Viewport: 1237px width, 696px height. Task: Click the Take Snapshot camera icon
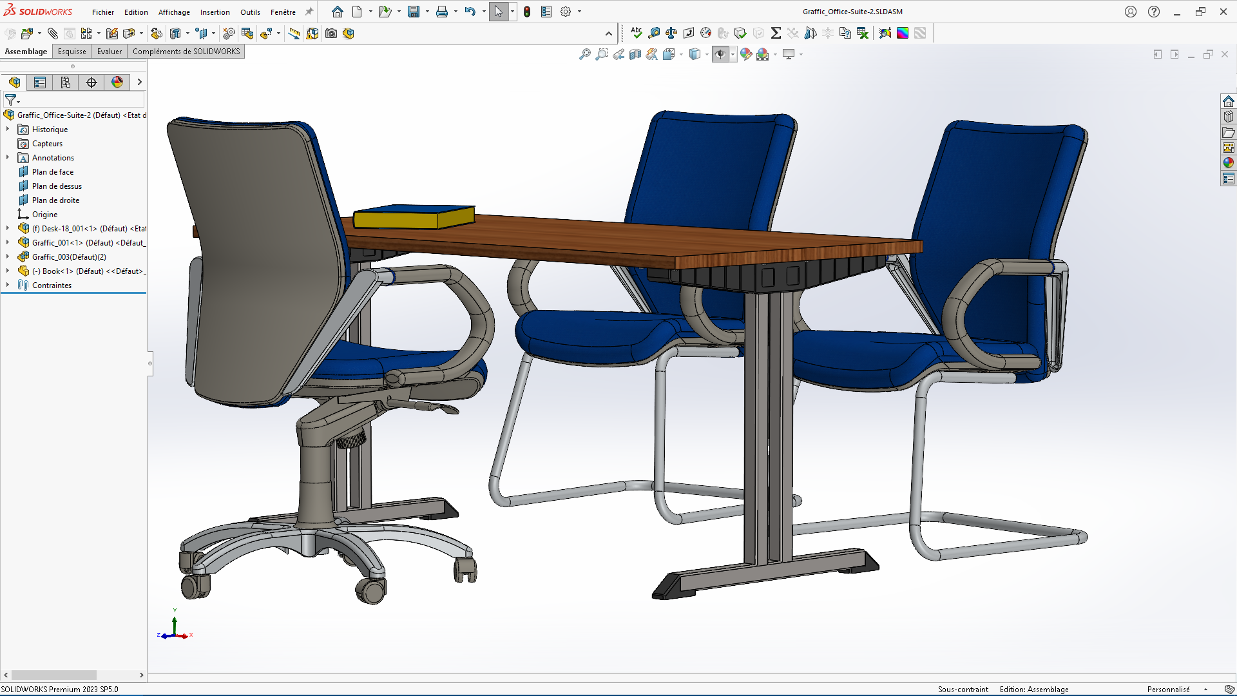[x=331, y=34]
